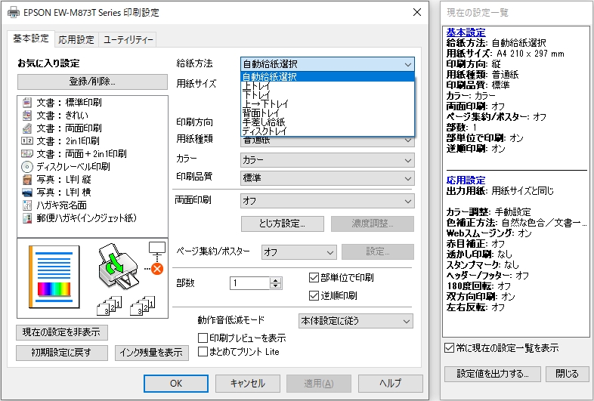Select 写真：L判 縦 preset text

63,180
